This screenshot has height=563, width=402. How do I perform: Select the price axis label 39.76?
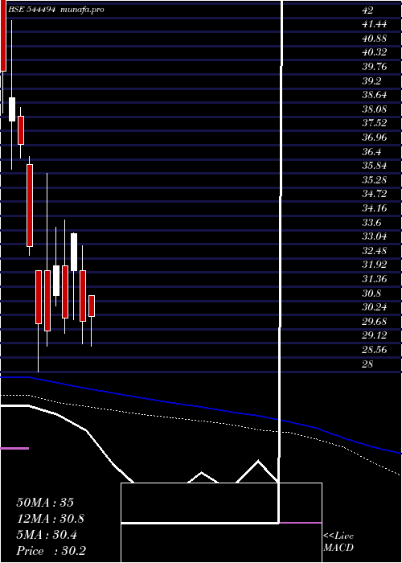374,67
